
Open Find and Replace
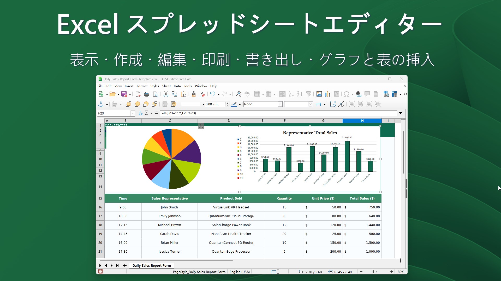238,94
